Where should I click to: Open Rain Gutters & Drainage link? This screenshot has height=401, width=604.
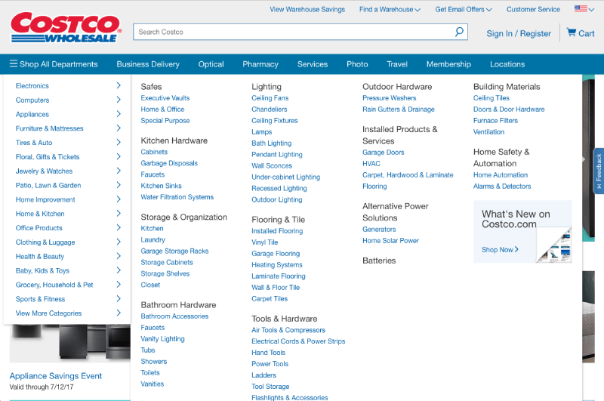399,110
